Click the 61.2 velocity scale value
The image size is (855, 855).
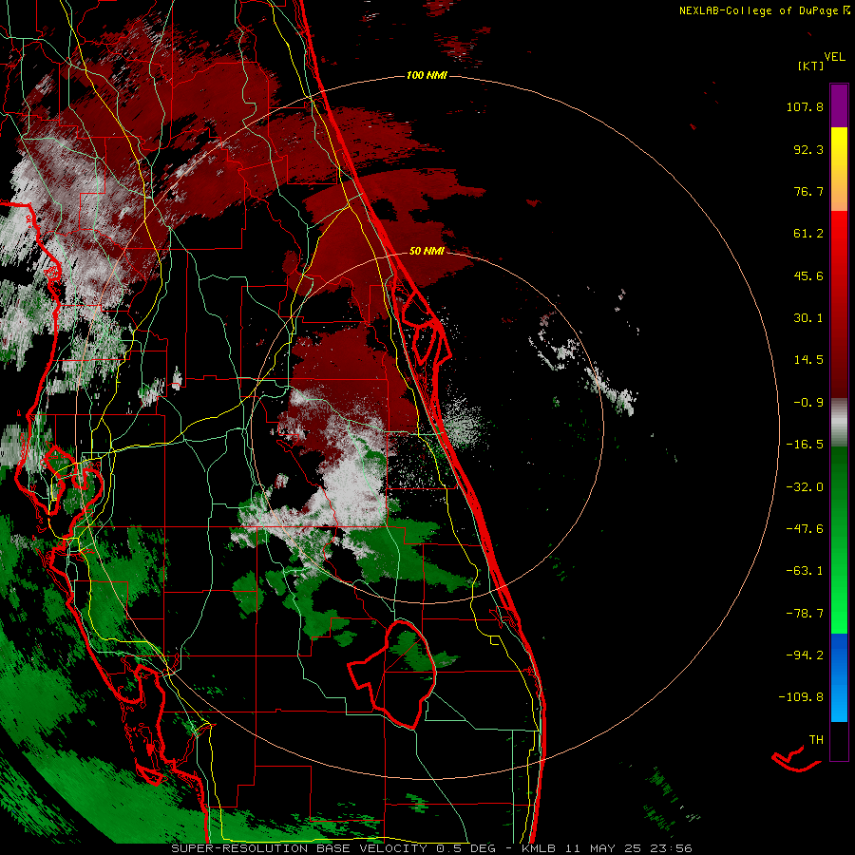click(x=808, y=234)
